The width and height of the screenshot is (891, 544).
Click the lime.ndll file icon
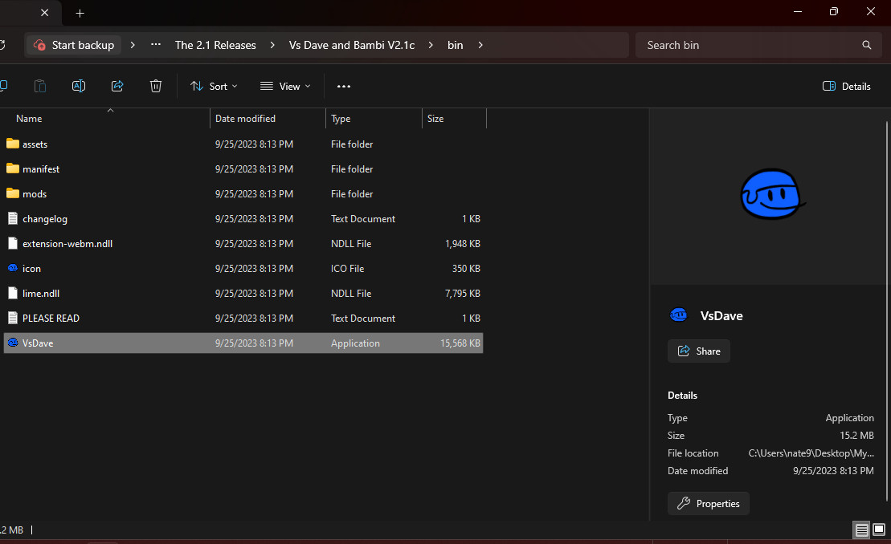13,294
